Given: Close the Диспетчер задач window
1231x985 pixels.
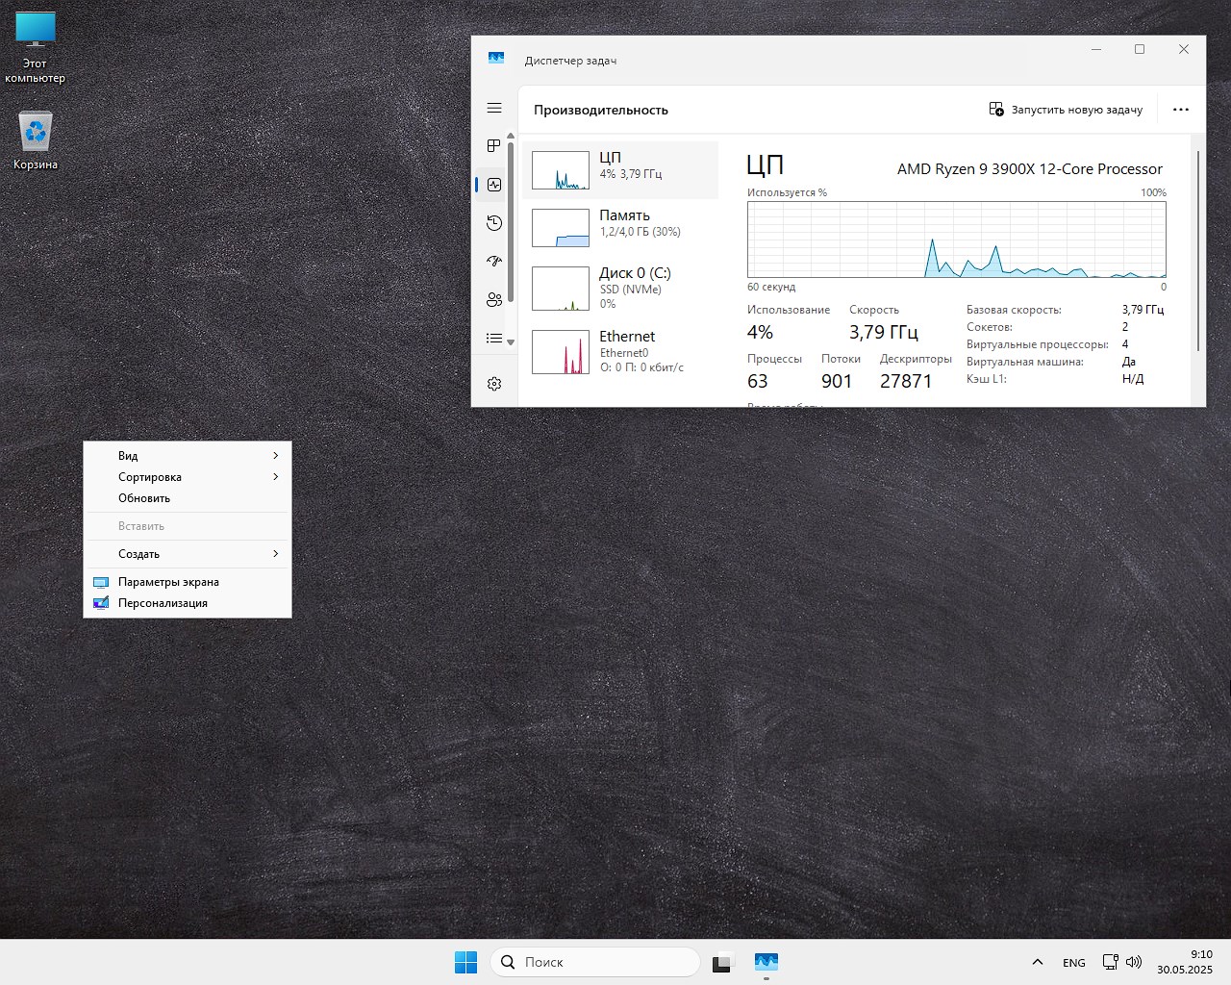Looking at the screenshot, I should point(1184,49).
